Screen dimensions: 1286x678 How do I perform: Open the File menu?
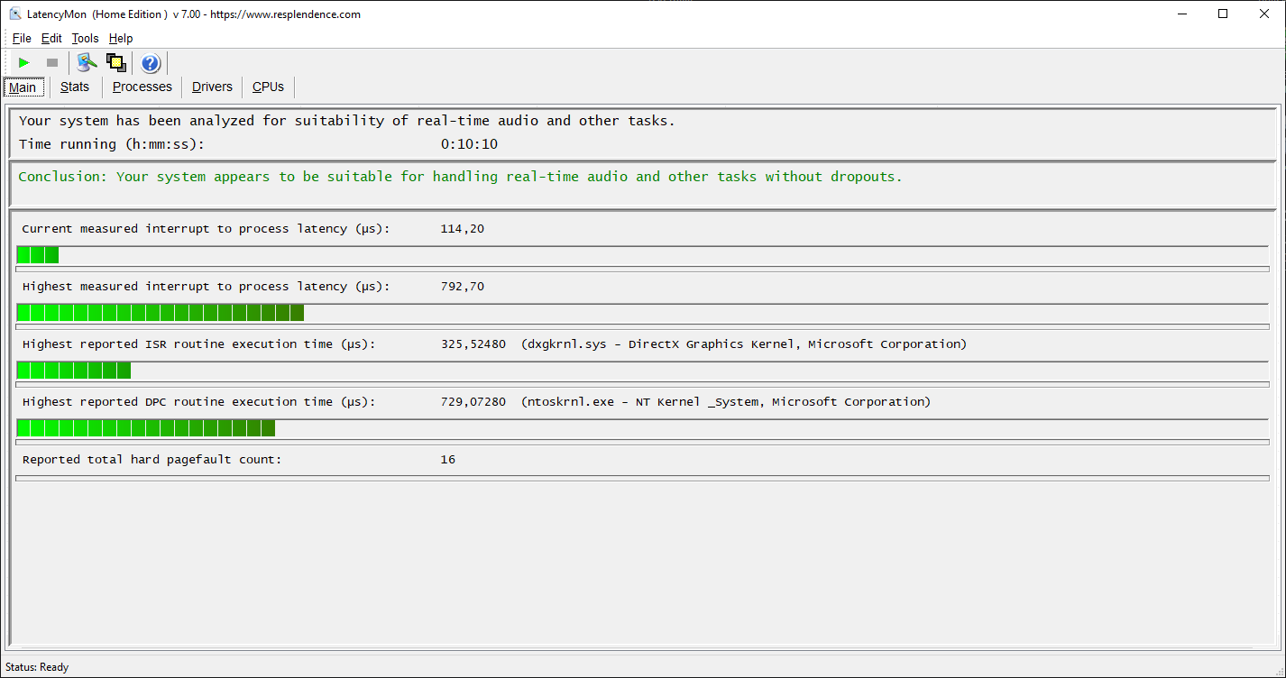point(22,38)
